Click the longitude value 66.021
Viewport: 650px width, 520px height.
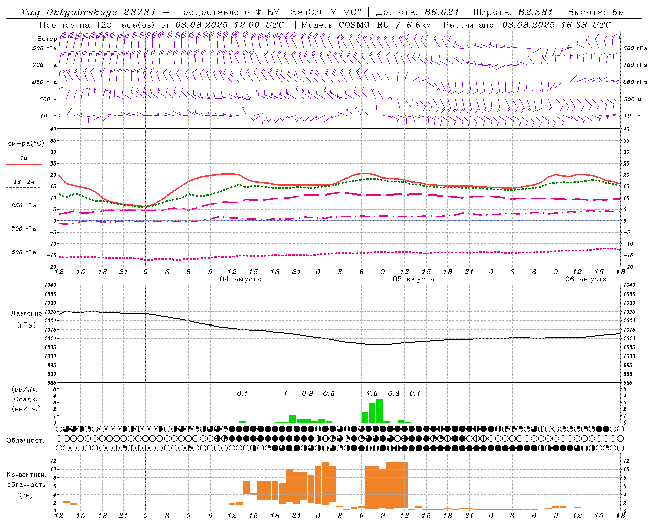[x=442, y=12]
